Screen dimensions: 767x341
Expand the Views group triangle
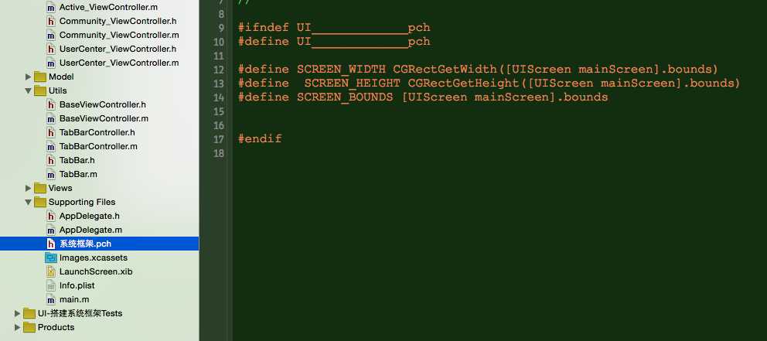click(29, 189)
